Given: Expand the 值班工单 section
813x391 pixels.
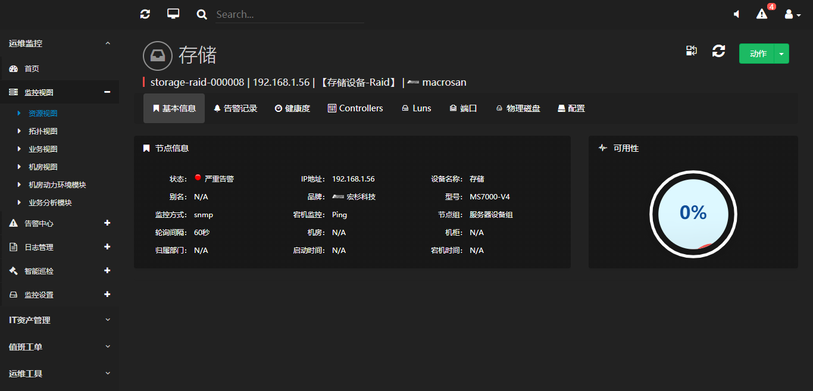Looking at the screenshot, I should 60,347.
